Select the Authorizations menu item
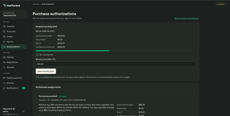Screen dimensions: 230x116 point(14,47)
